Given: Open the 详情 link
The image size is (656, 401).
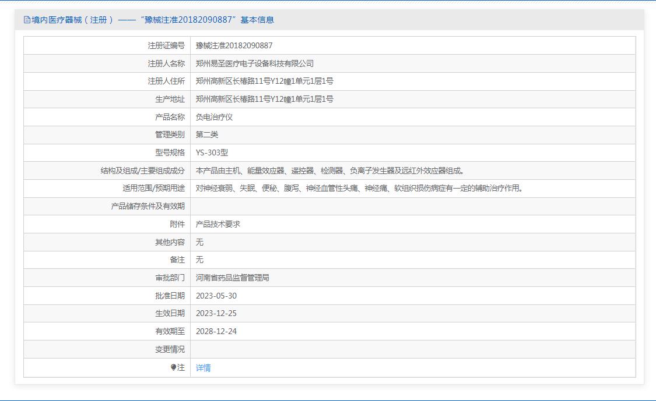Looking at the screenshot, I should (203, 367).
